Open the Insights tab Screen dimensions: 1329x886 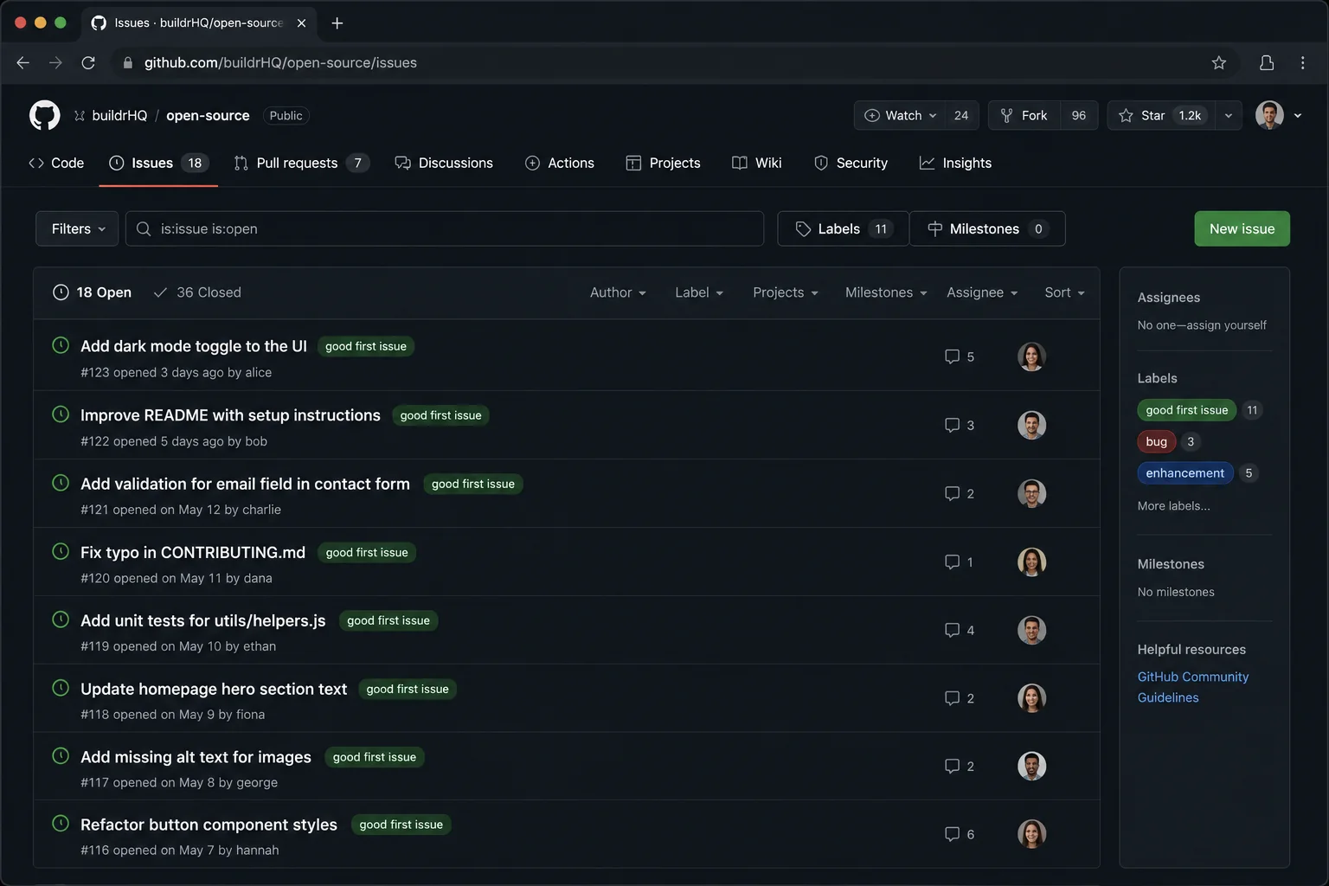point(955,163)
